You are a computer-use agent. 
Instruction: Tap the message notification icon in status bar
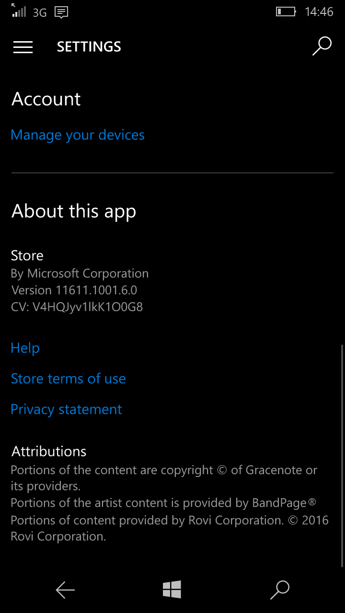(61, 12)
